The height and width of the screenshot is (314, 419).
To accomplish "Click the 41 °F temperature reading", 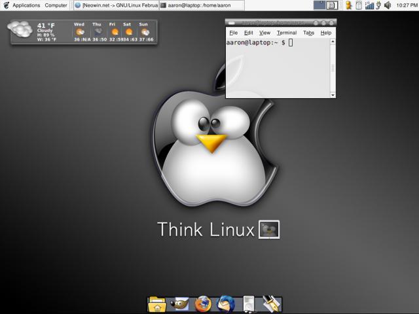I will [x=46, y=26].
